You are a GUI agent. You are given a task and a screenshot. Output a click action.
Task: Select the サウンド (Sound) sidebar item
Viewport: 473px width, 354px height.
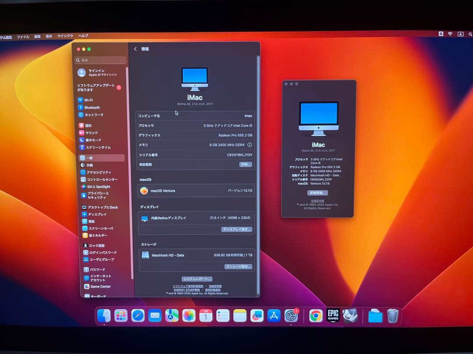click(97, 133)
